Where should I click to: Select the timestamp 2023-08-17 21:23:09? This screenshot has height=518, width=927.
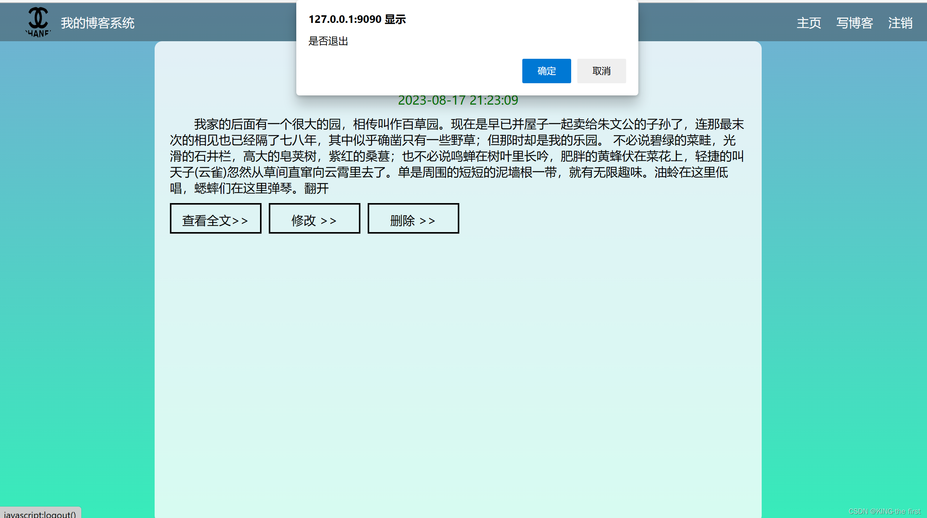[458, 100]
